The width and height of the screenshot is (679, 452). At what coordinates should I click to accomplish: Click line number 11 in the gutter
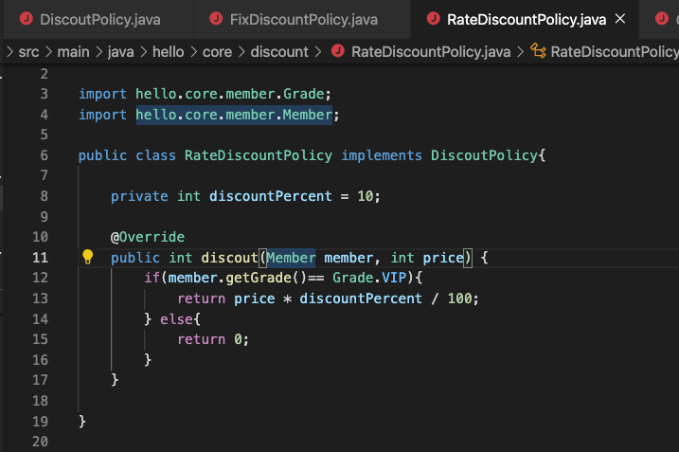[40, 258]
